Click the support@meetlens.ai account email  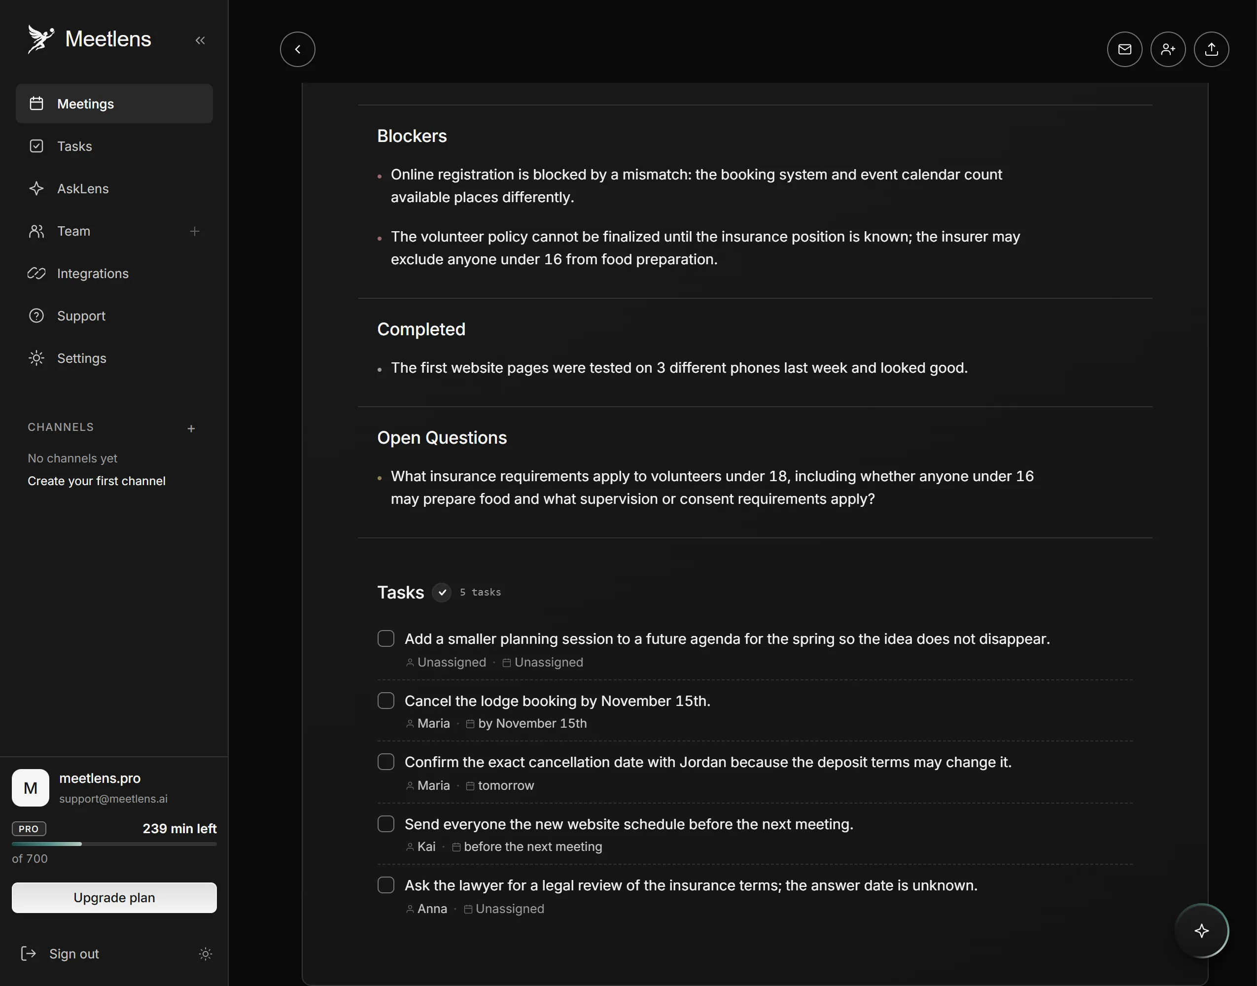(113, 799)
